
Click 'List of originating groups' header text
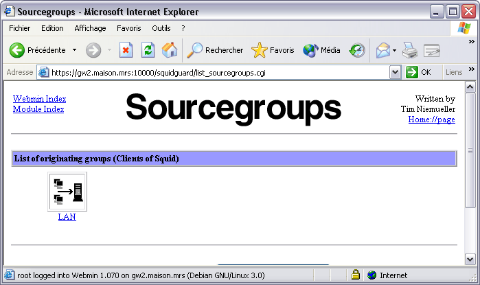[x=96, y=159]
